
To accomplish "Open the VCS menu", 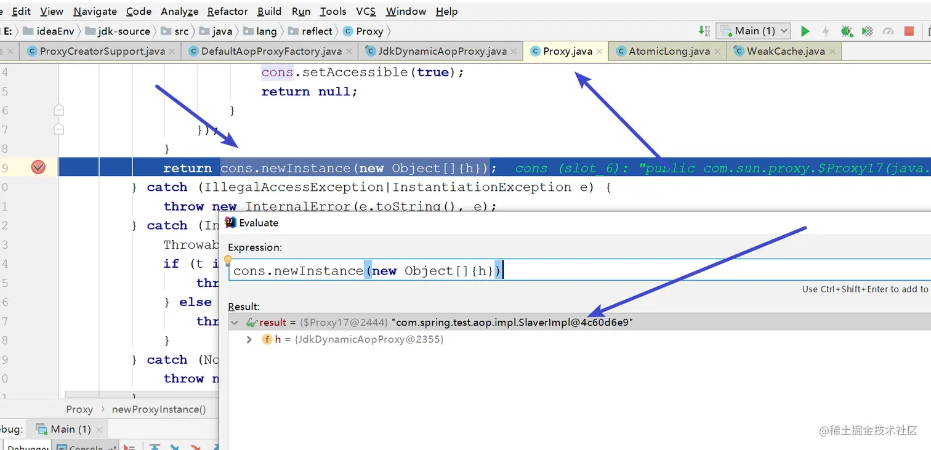I will click(x=366, y=11).
